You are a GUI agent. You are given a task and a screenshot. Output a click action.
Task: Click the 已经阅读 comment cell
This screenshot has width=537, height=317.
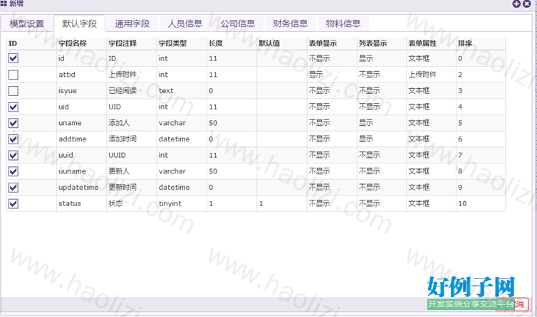coord(132,90)
